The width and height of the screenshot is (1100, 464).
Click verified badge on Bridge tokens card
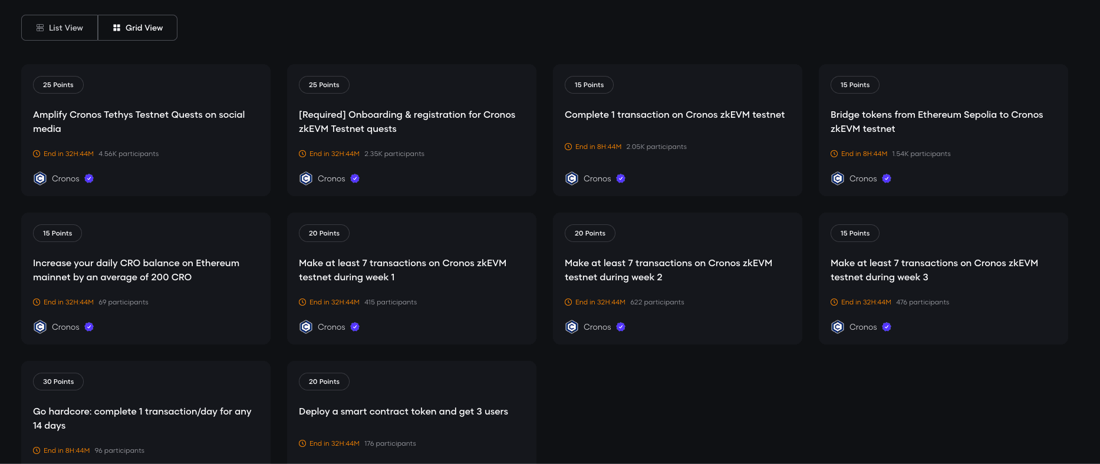(x=887, y=178)
